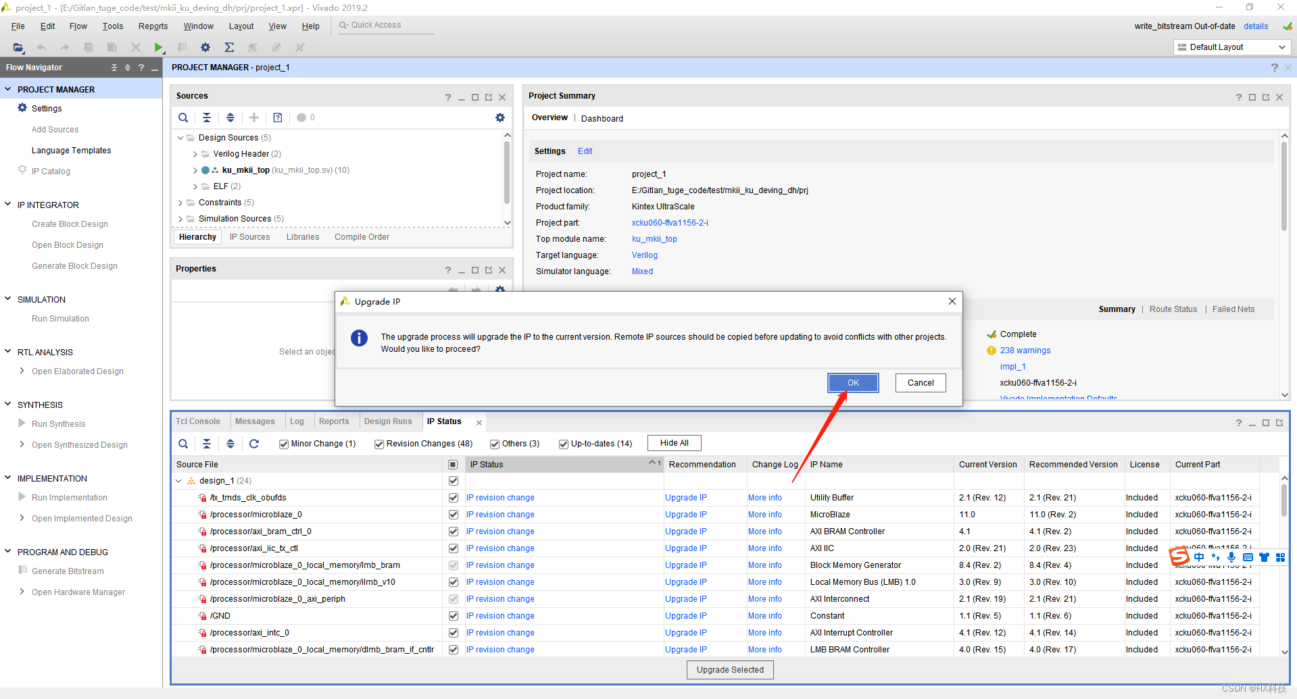Click Sogou input method microphone icon
1297x699 pixels.
(1231, 557)
